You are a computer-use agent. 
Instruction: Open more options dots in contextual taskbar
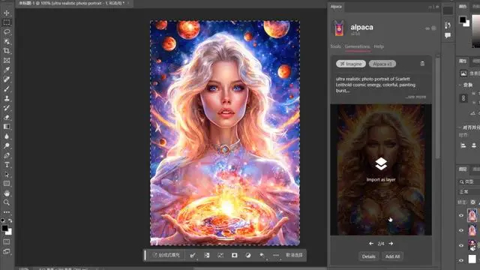coord(276,255)
